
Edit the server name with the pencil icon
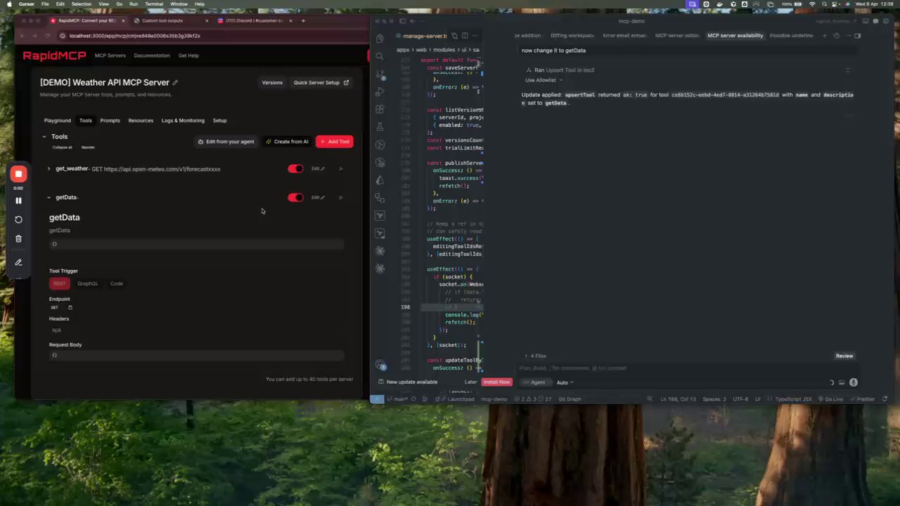pyautogui.click(x=175, y=82)
